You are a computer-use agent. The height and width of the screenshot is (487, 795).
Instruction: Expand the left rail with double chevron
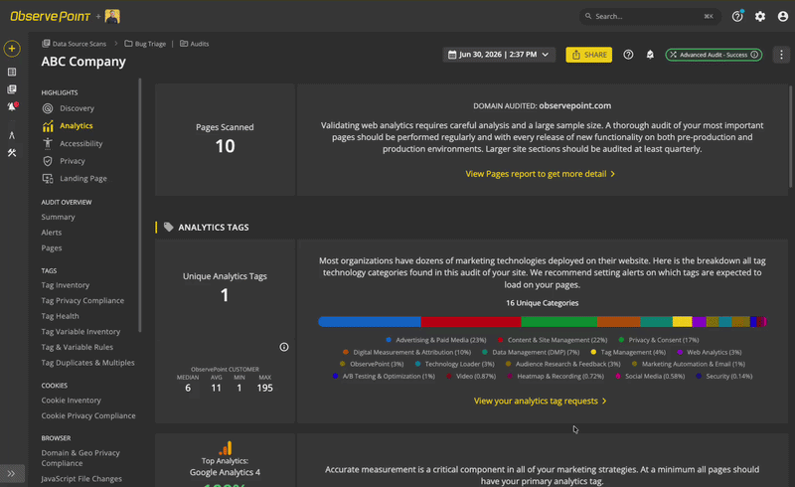(12, 474)
